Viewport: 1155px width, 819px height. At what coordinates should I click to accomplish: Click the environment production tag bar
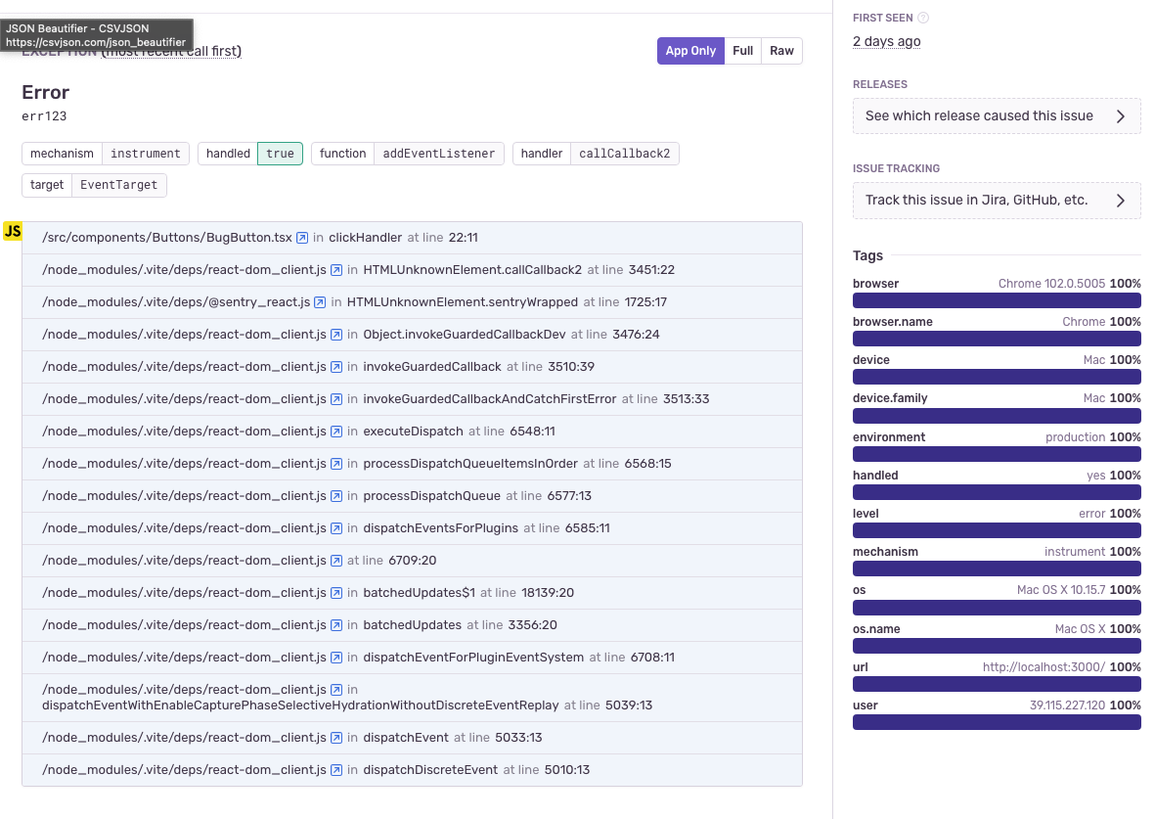click(996, 453)
